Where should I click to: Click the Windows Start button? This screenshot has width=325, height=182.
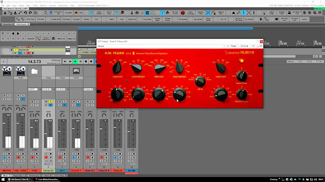[x=3, y=179]
